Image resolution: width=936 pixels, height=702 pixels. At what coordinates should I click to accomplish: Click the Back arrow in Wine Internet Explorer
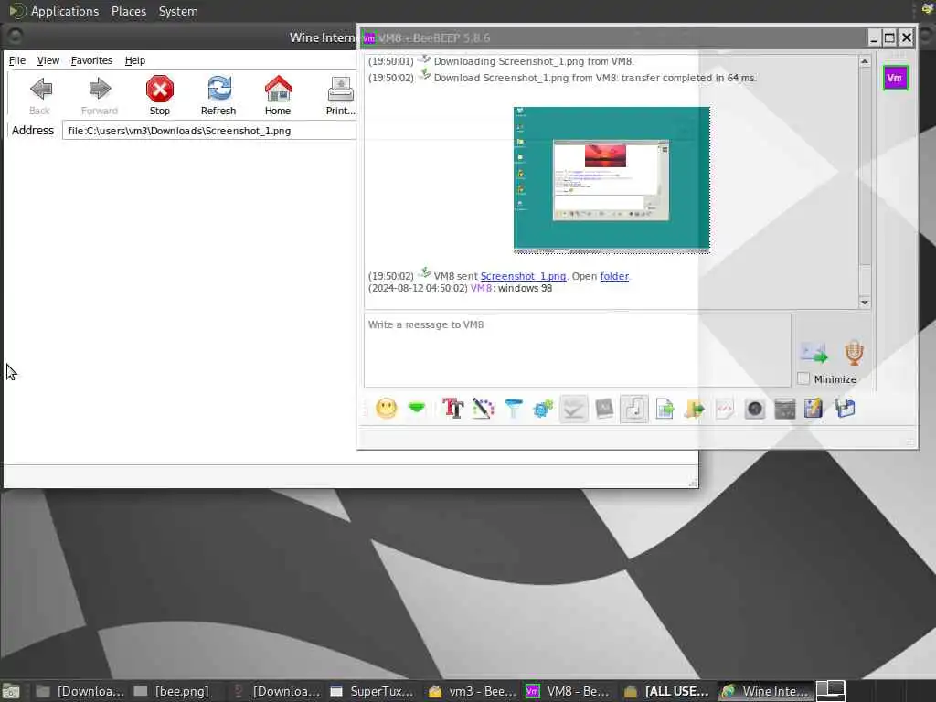tap(40, 95)
